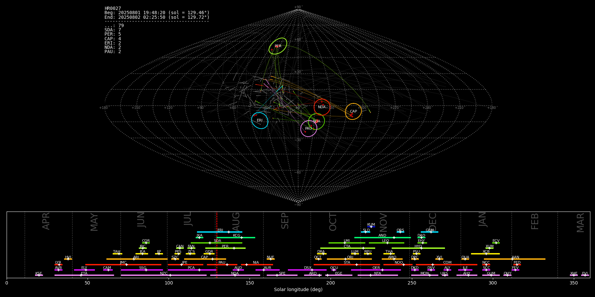Click the SPE shower label in timeline

pyautogui.click(x=282, y=274)
